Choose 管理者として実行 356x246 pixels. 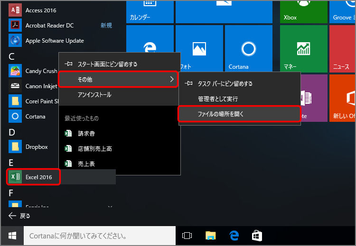(x=240, y=99)
